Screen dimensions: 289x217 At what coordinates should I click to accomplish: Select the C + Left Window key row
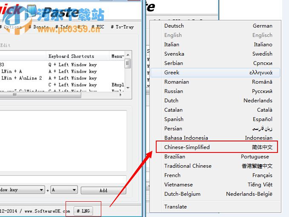(63, 85)
